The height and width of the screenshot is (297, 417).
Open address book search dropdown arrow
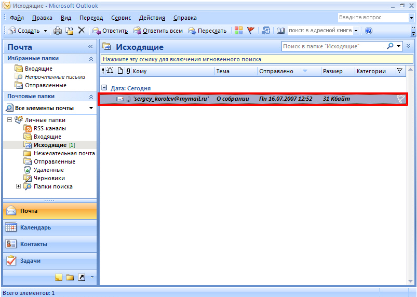(x=356, y=31)
